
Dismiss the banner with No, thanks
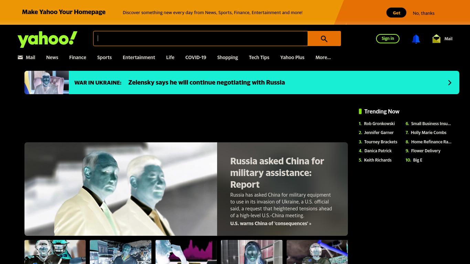[424, 13]
